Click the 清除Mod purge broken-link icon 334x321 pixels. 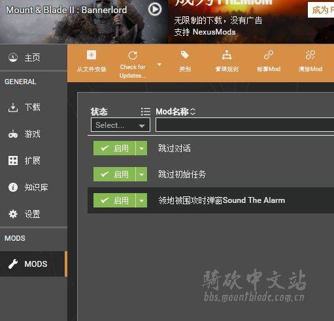310,55
